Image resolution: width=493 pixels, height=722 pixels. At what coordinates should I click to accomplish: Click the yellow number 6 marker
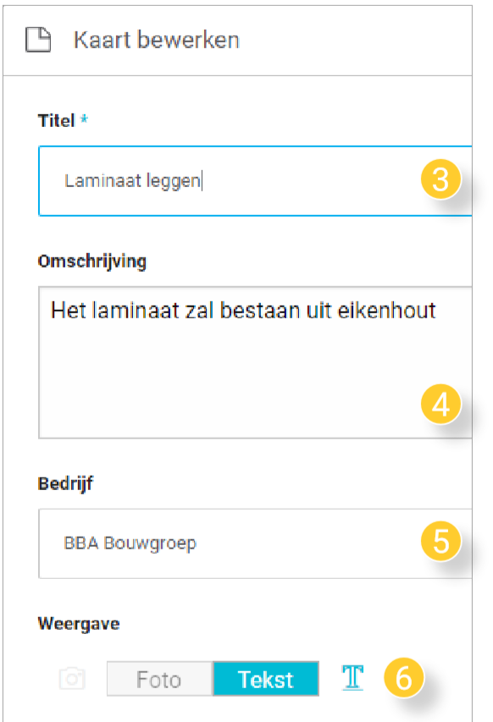click(x=403, y=677)
